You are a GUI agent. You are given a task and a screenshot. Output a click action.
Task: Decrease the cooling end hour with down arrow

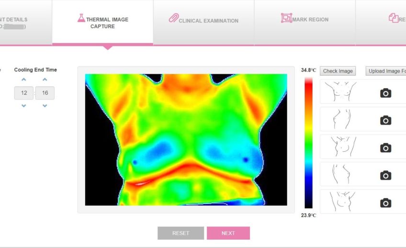pyautogui.click(x=24, y=106)
